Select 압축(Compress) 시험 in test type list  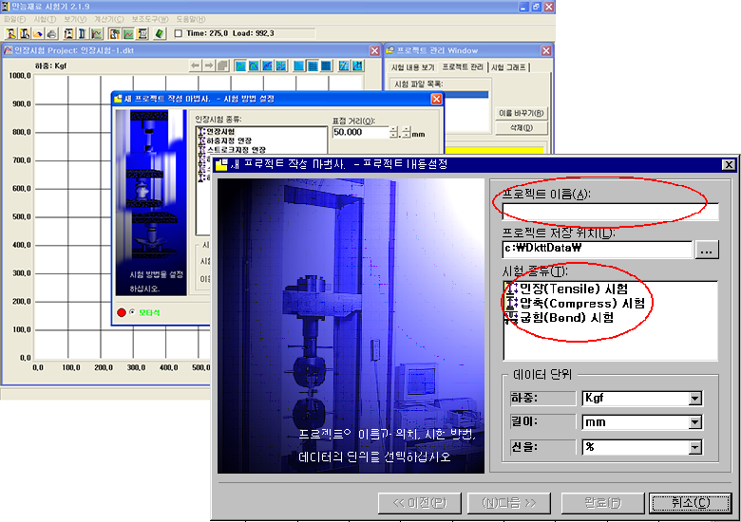click(575, 304)
